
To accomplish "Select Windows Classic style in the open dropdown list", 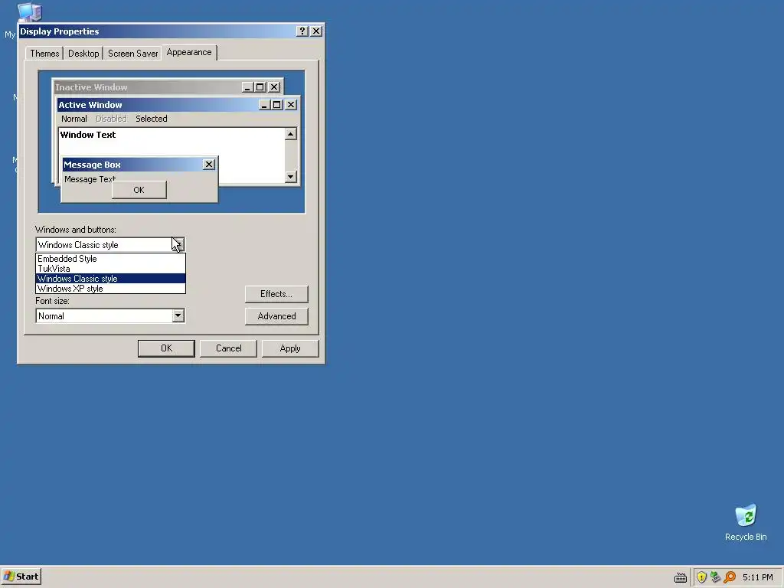I will [110, 279].
